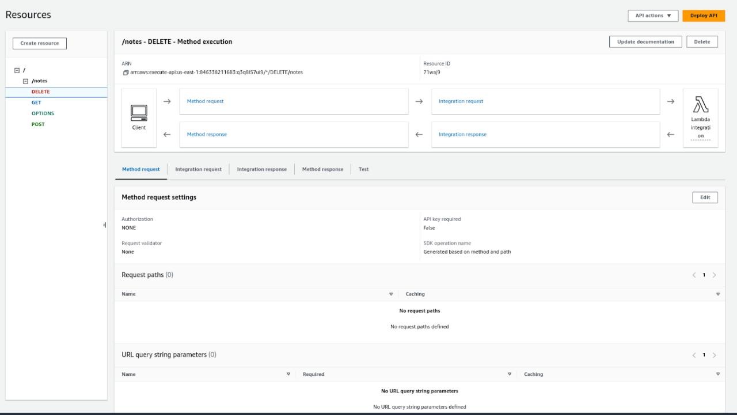The image size is (737, 415).
Task: Click page number 1 in Request paths
Action: coord(704,275)
